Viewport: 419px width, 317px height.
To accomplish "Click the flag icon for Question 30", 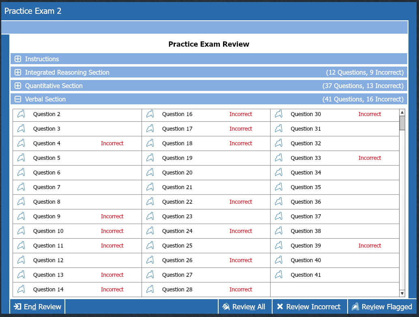I will pos(279,114).
